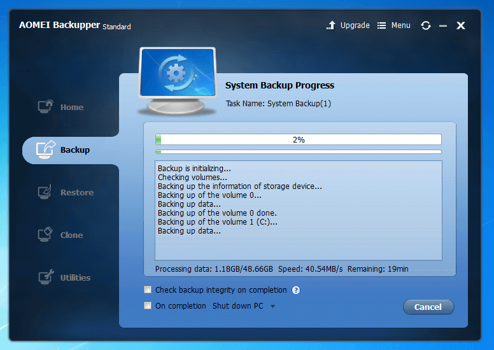Cancel the running system backup

coord(428,307)
